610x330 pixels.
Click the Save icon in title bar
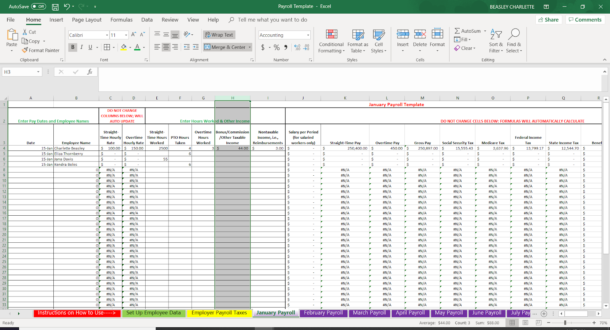coord(55,7)
